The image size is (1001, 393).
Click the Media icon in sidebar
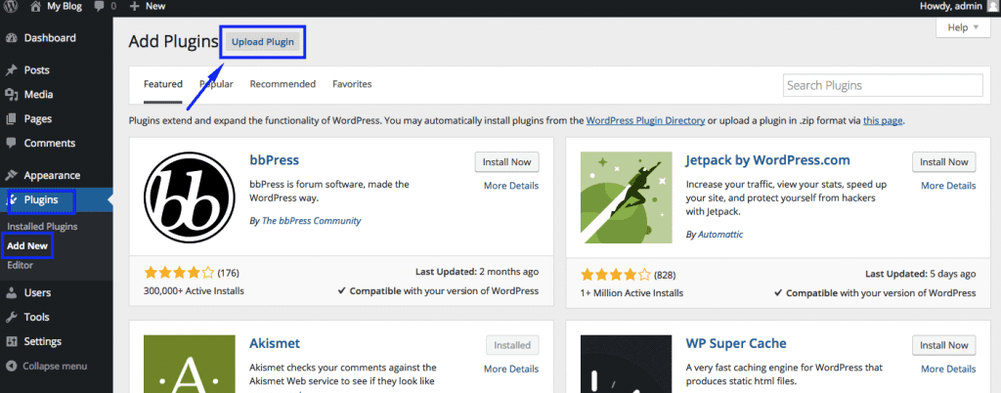[x=12, y=95]
